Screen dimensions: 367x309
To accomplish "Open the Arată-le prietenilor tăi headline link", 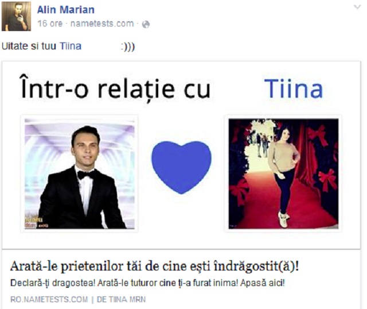I will [x=154, y=266].
